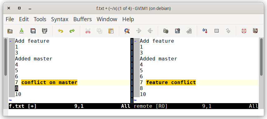
Task: Redo with the green arrow icon
Action: (72, 31)
